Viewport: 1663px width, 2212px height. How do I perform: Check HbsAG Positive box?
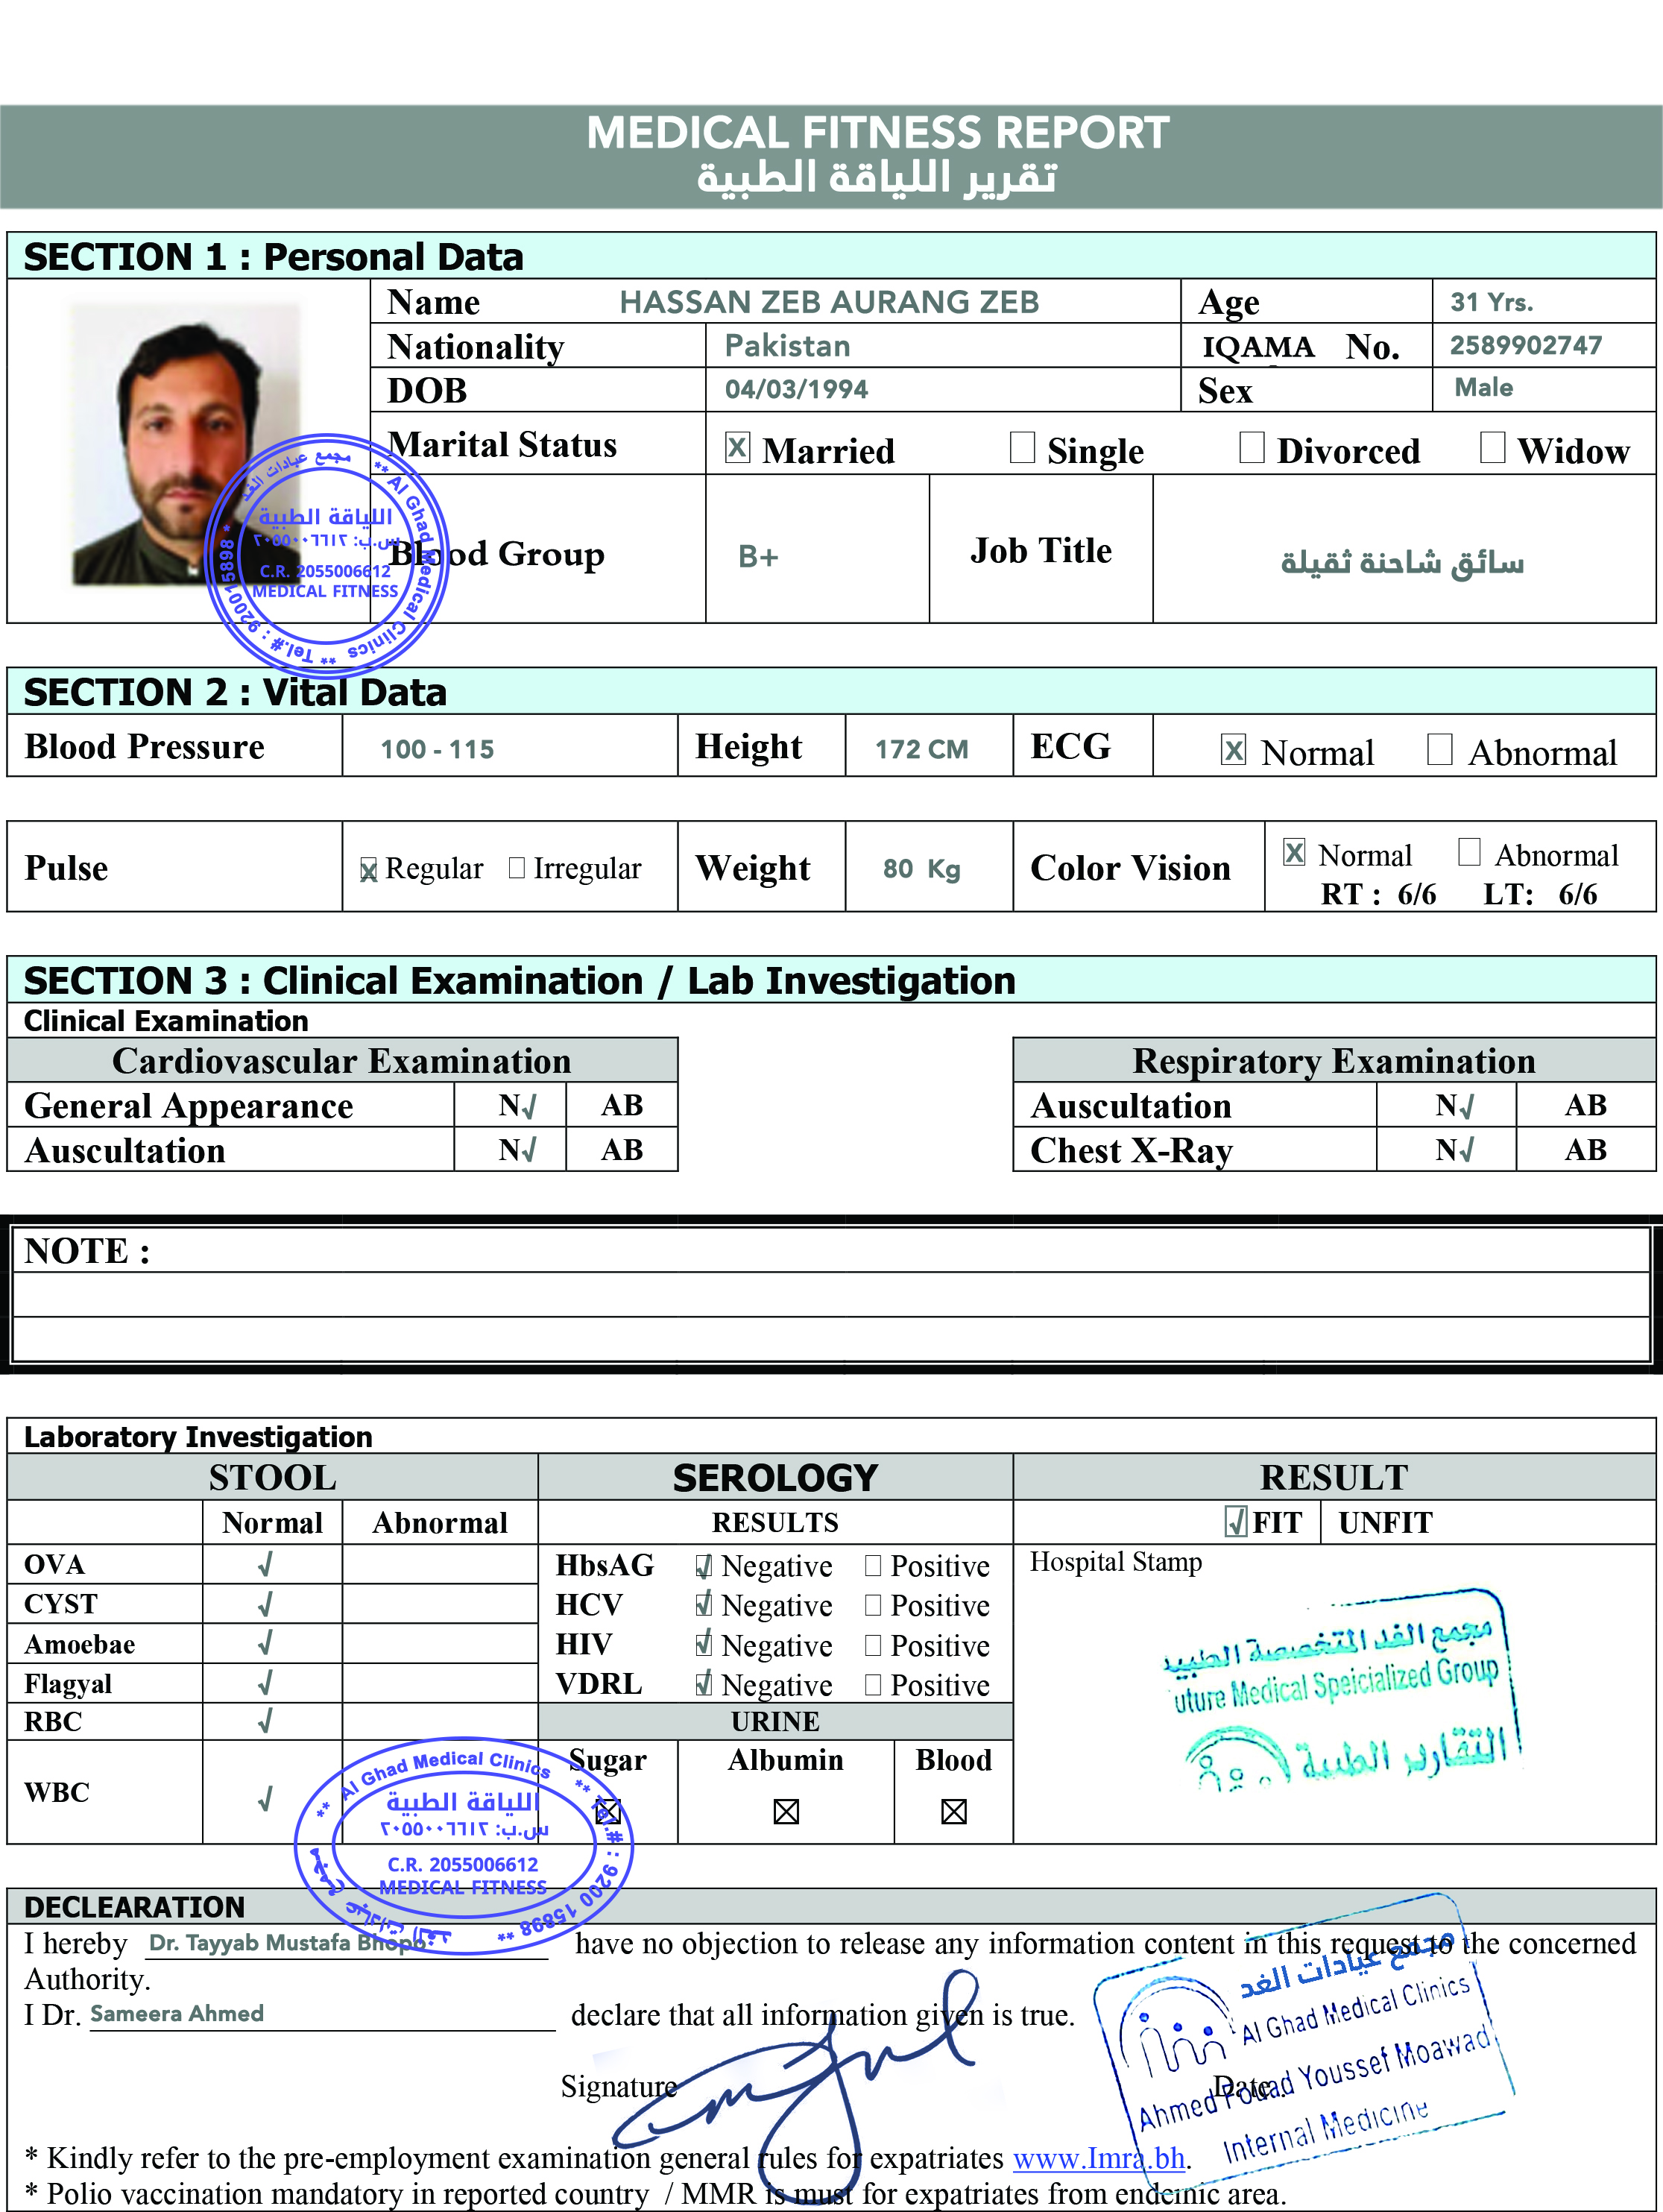click(x=873, y=1565)
